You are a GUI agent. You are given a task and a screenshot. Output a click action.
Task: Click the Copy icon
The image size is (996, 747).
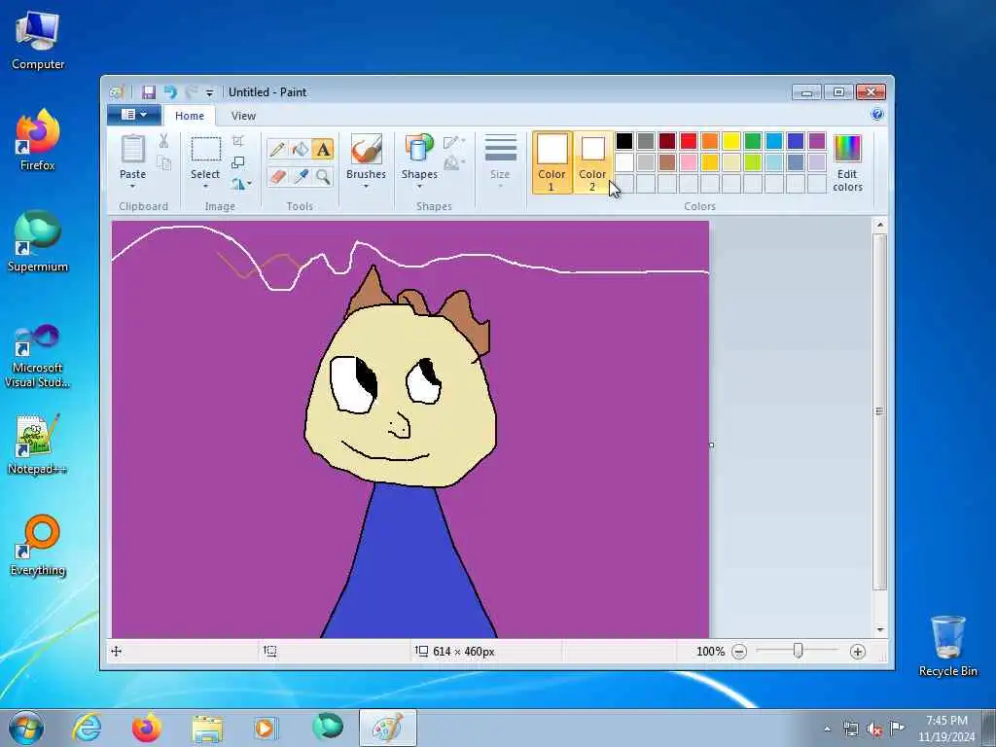pyautogui.click(x=163, y=163)
